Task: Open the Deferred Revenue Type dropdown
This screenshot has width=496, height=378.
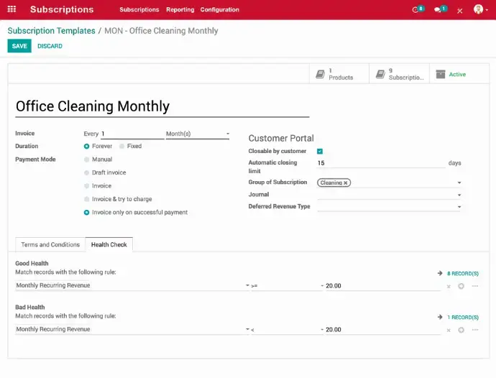Action: (388, 207)
